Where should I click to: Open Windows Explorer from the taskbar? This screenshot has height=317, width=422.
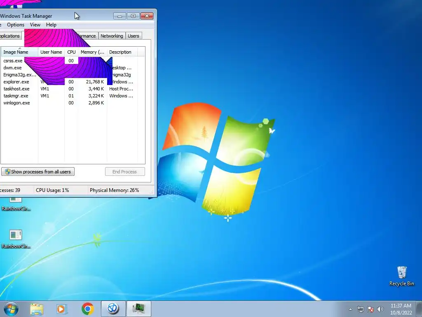36,309
